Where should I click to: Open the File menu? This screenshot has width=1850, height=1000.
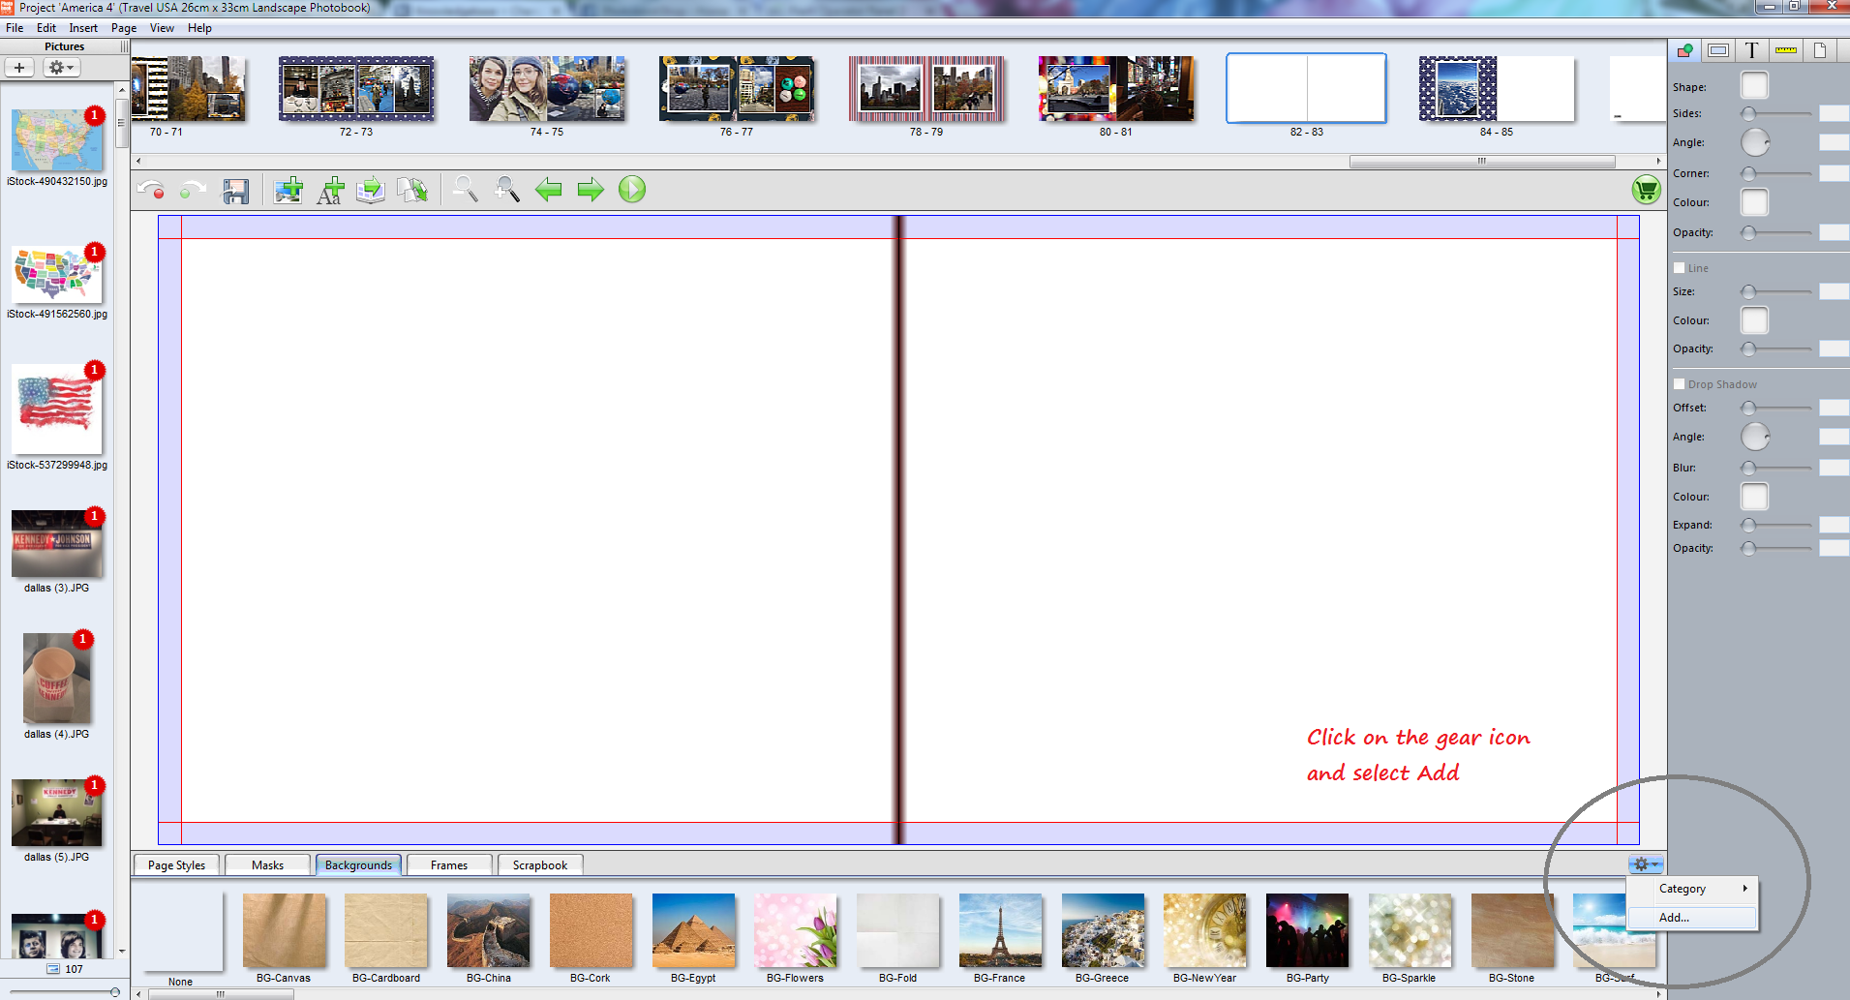click(x=15, y=28)
